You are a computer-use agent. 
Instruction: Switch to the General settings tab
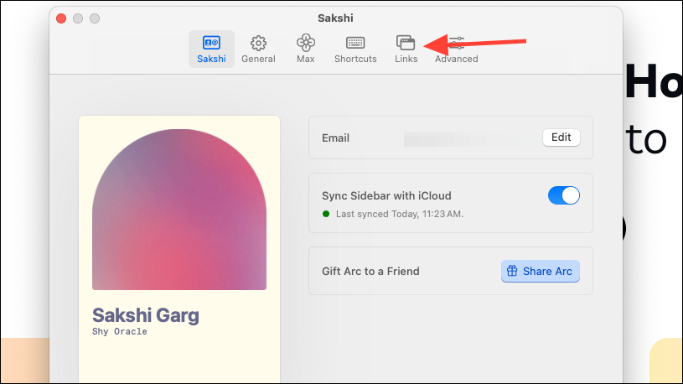258,49
